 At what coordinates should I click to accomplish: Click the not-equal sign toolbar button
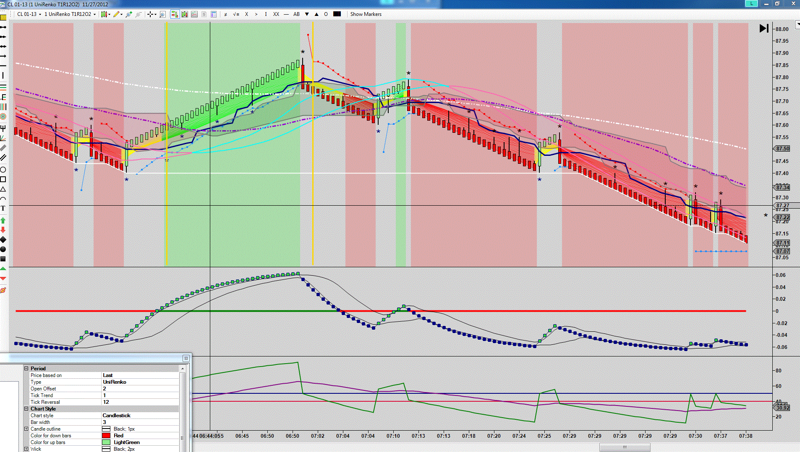226,14
